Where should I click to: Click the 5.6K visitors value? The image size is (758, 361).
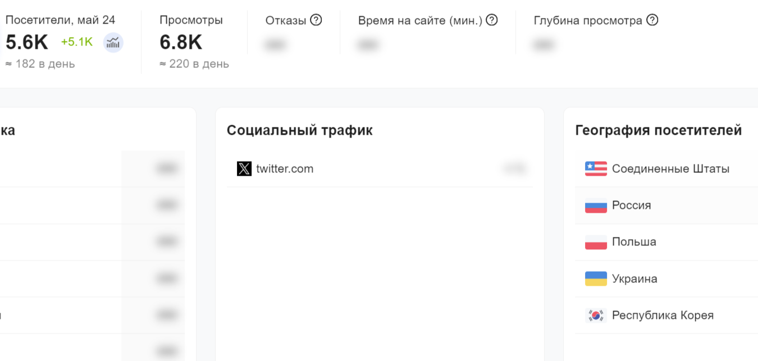click(x=27, y=43)
